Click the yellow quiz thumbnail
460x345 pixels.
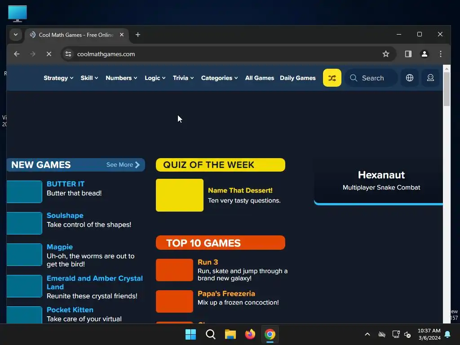click(x=180, y=195)
